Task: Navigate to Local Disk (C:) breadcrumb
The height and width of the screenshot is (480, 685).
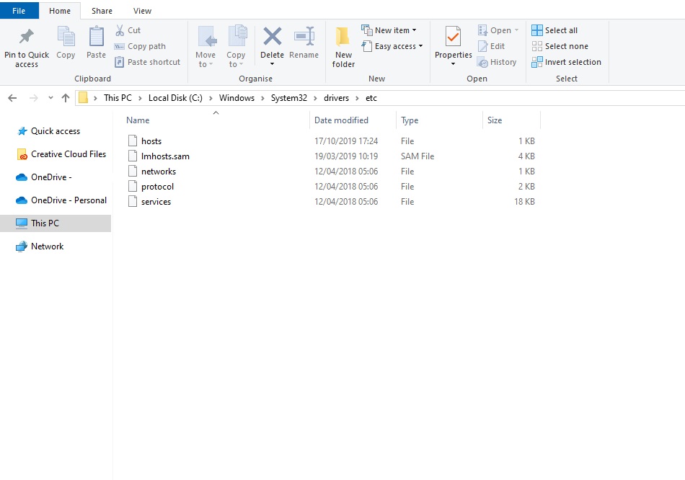Action: [175, 98]
